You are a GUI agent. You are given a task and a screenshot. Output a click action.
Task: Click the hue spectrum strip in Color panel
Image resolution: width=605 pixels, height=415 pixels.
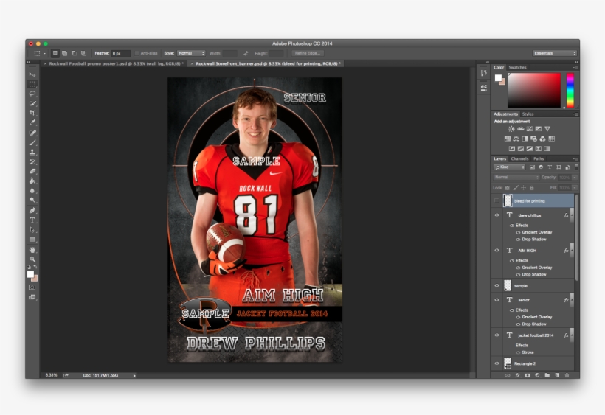[570, 91]
